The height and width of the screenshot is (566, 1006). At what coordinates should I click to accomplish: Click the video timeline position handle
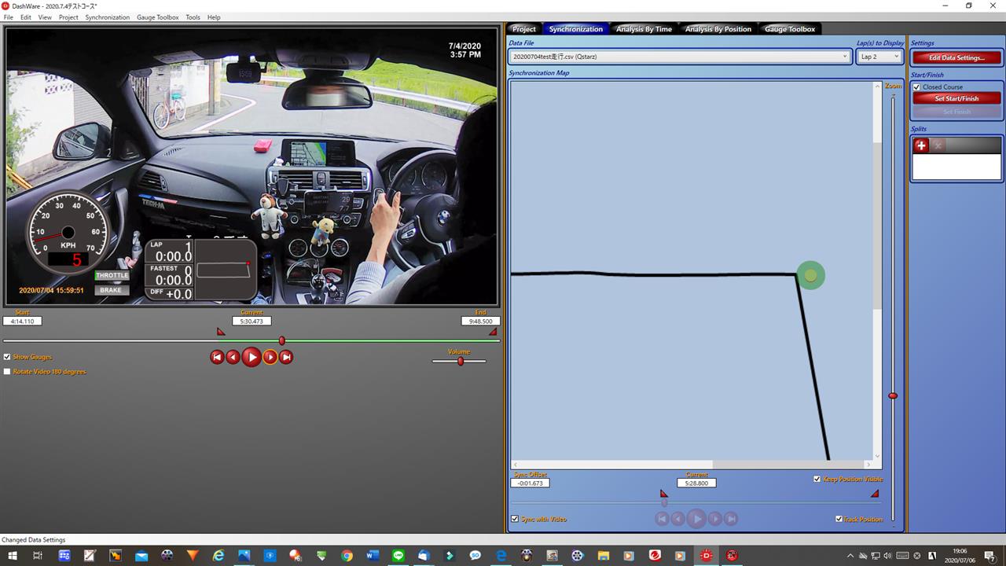[x=282, y=340]
